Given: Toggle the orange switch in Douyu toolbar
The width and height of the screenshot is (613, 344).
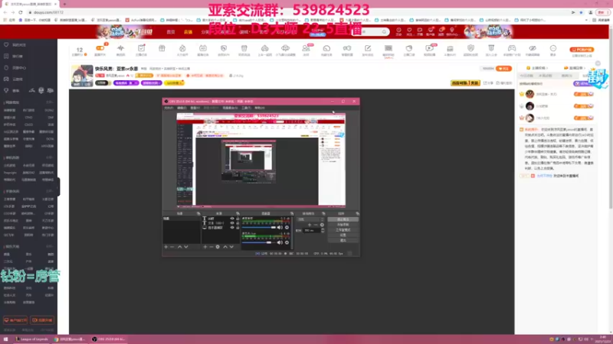Looking at the screenshot, I should coord(100,48).
